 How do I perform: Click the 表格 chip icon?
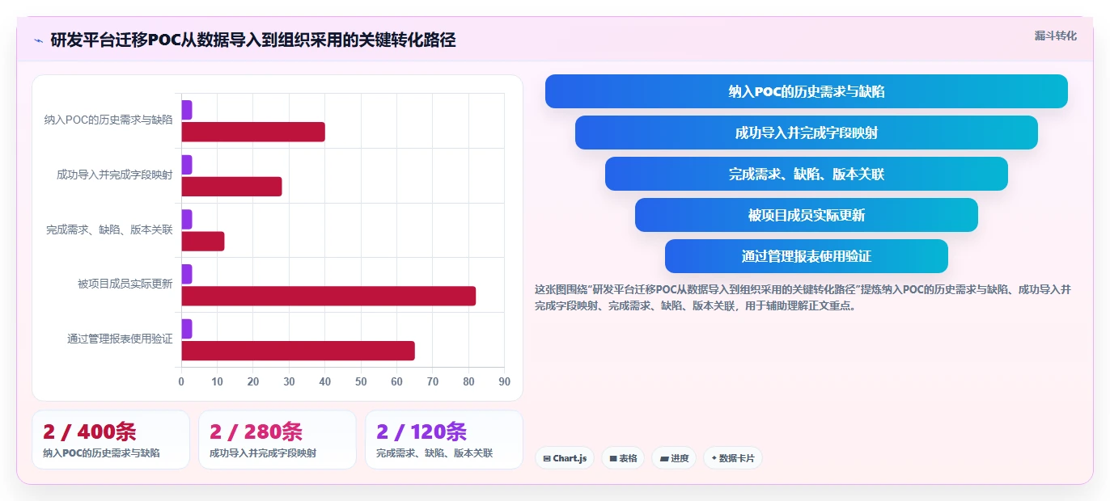pos(613,458)
